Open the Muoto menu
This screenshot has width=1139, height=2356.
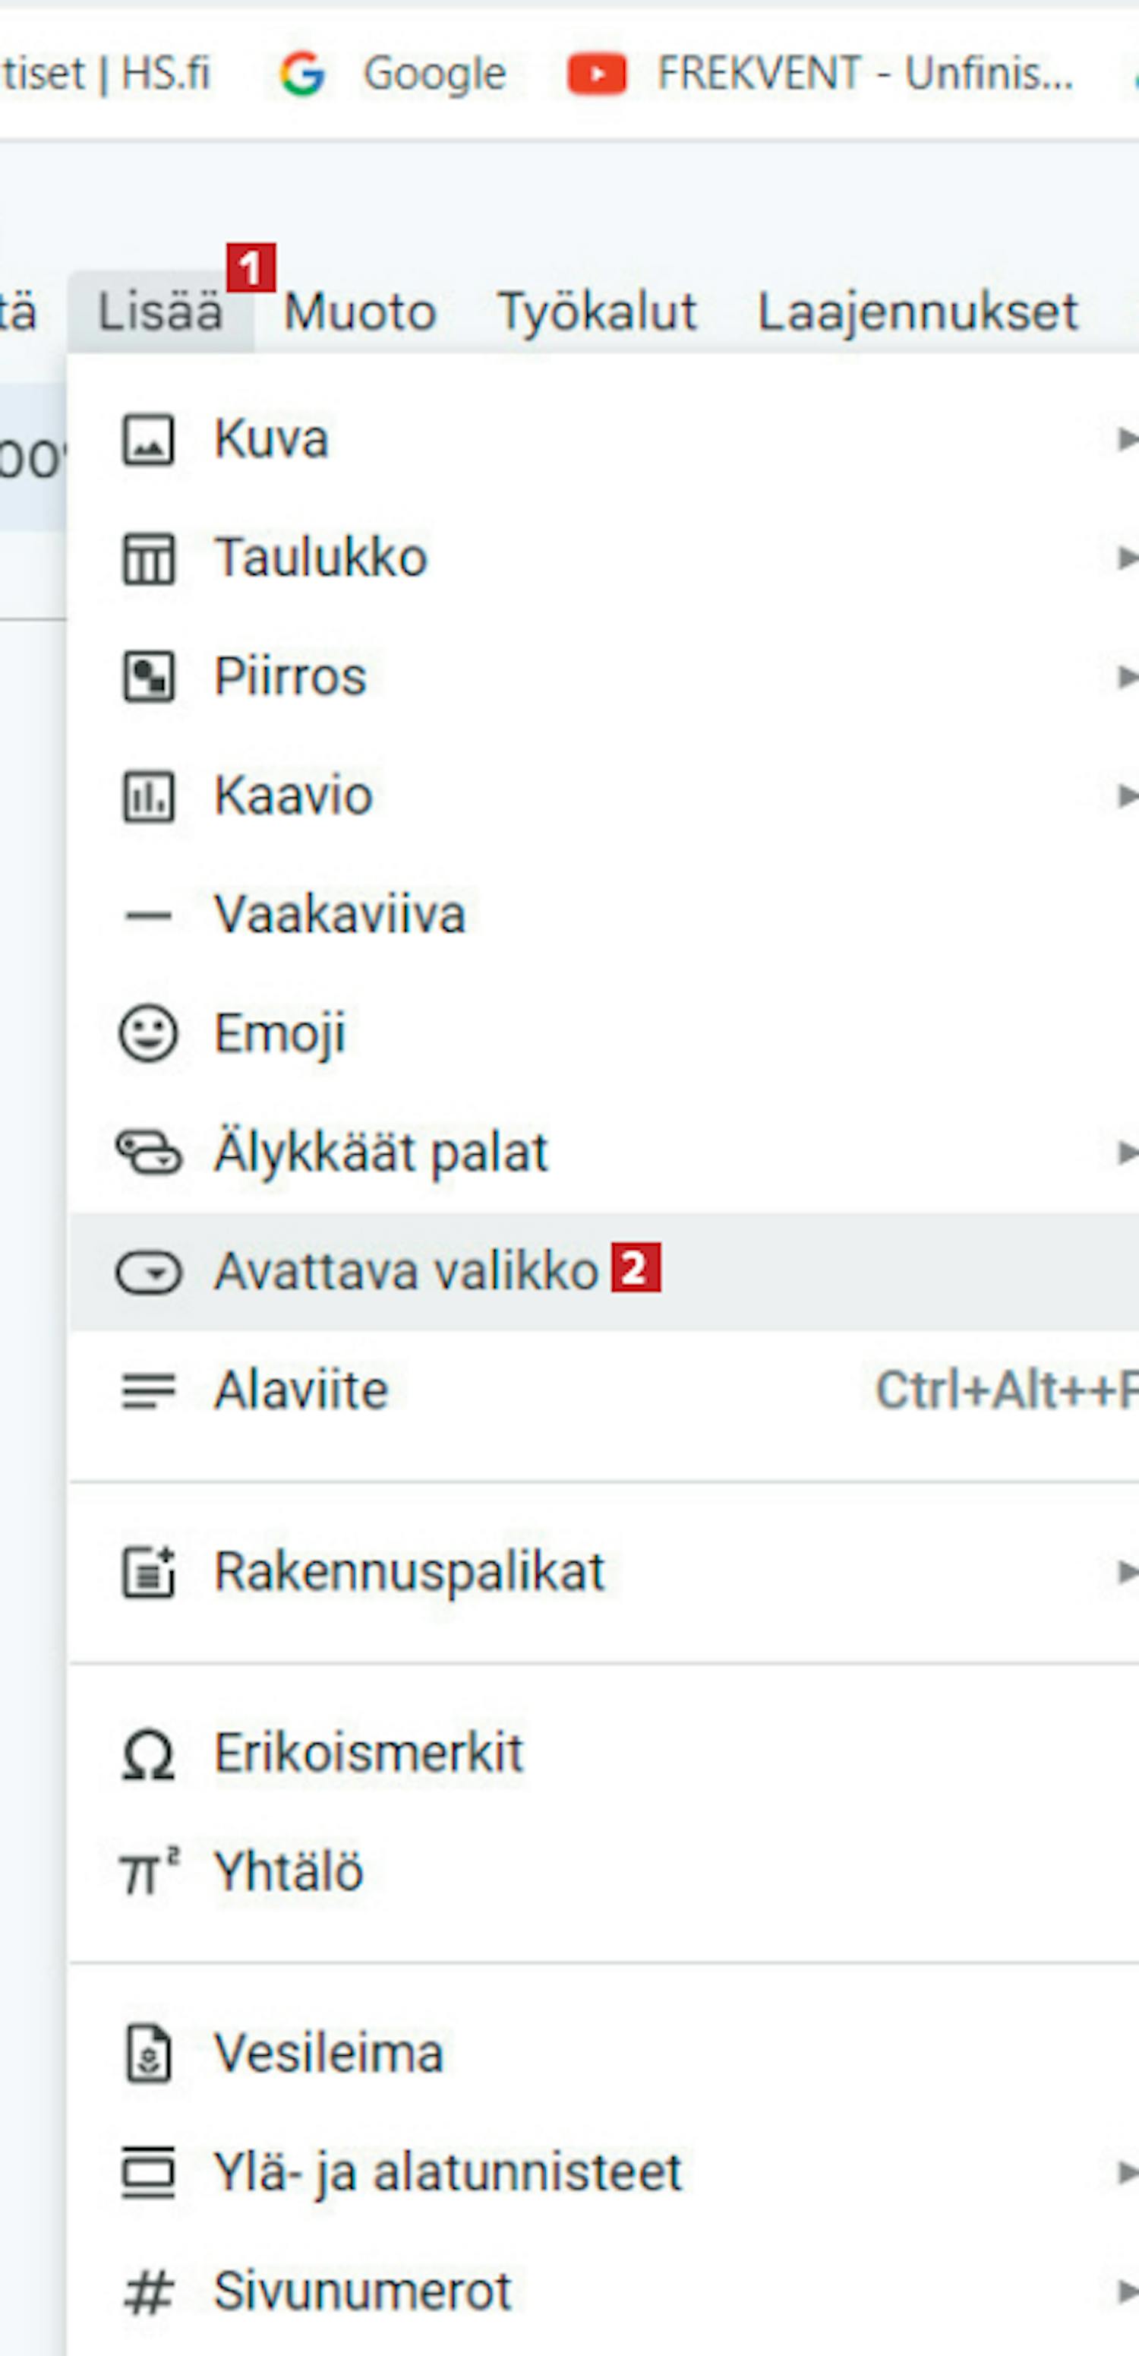(x=360, y=311)
